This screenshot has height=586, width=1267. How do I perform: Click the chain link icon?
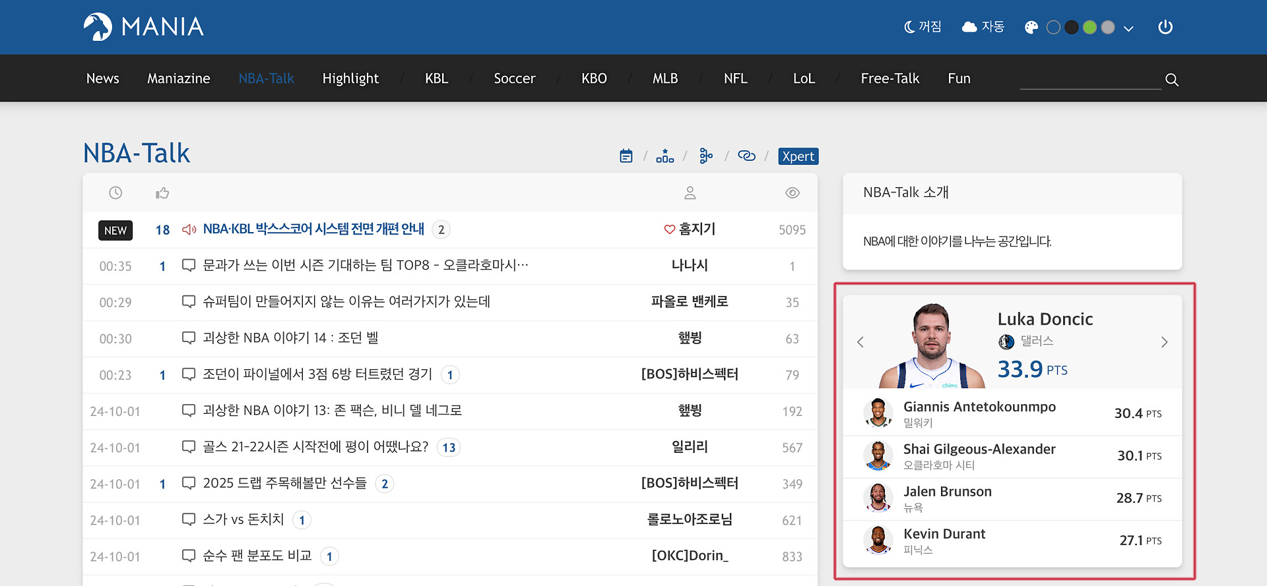746,156
